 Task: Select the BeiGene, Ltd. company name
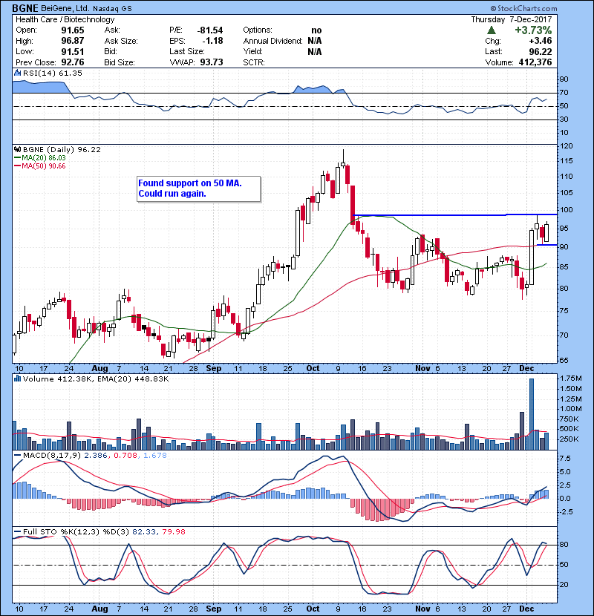65,8
